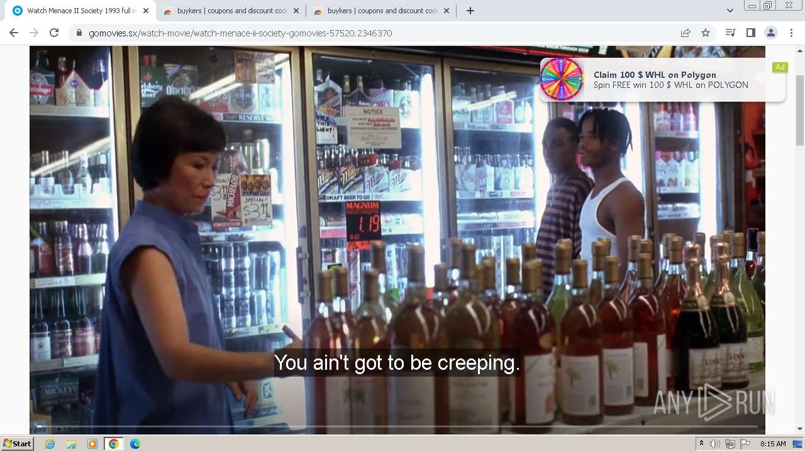This screenshot has height=452, width=805.
Task: Open the media control button
Action: coord(730,33)
